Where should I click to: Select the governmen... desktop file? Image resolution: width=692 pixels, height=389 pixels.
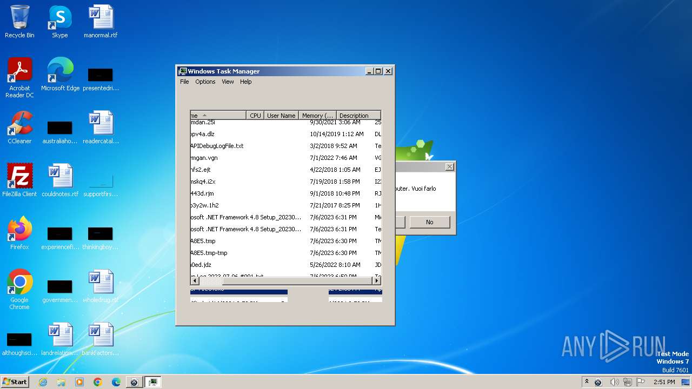click(x=60, y=291)
